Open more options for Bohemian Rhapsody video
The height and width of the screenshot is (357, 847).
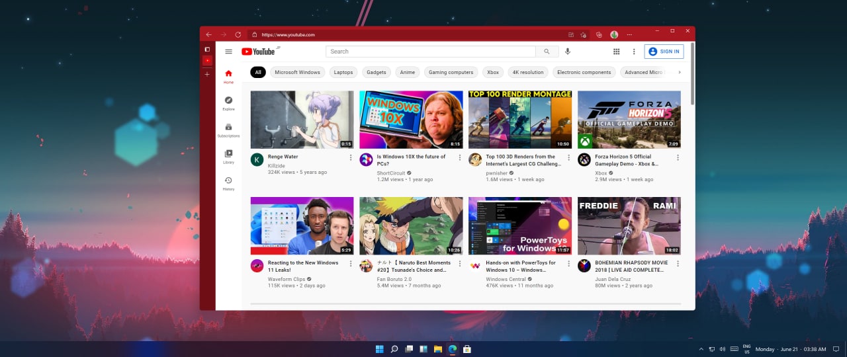(x=678, y=263)
